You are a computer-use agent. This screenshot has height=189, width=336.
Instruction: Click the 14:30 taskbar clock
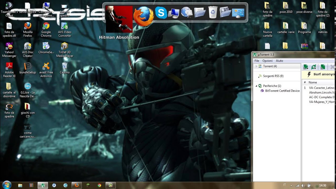coord(323,186)
